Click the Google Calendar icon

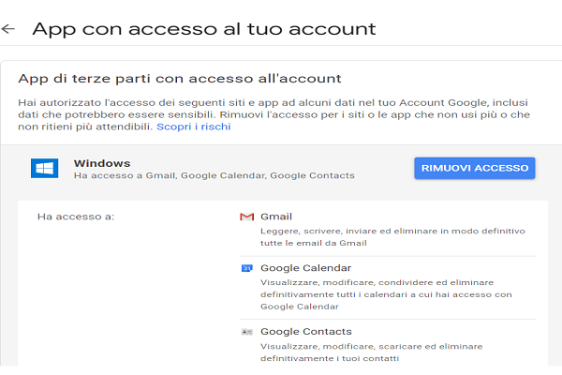[247, 268]
